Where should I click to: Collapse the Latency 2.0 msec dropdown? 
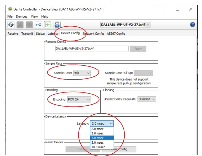pyautogui.click(x=102, y=123)
